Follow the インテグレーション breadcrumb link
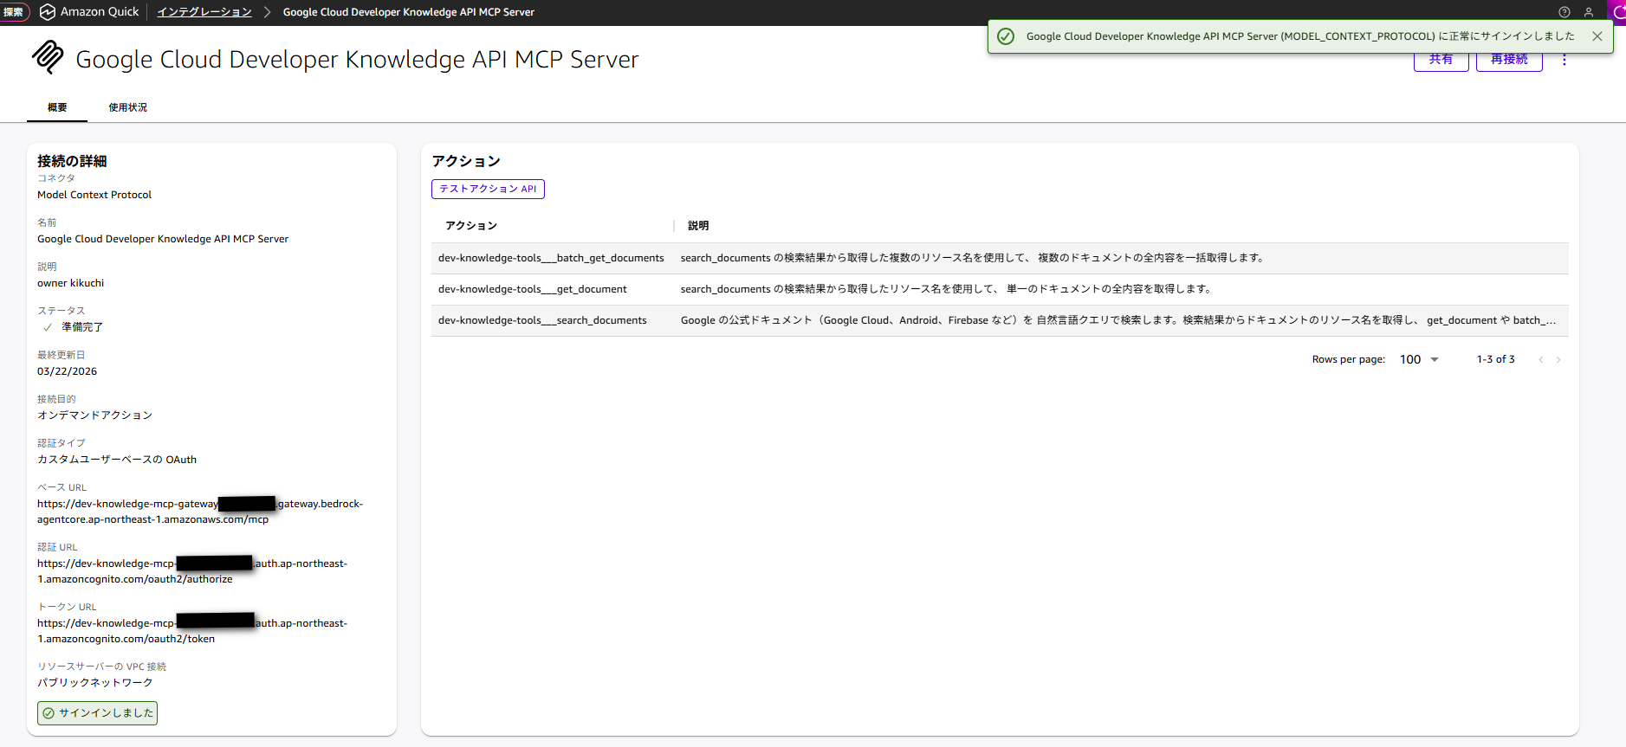 [204, 12]
